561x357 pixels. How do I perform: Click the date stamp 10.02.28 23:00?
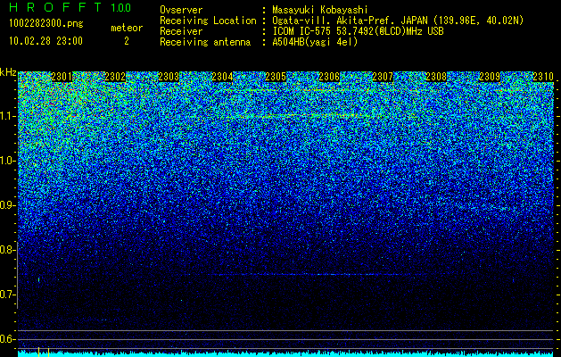pos(45,41)
